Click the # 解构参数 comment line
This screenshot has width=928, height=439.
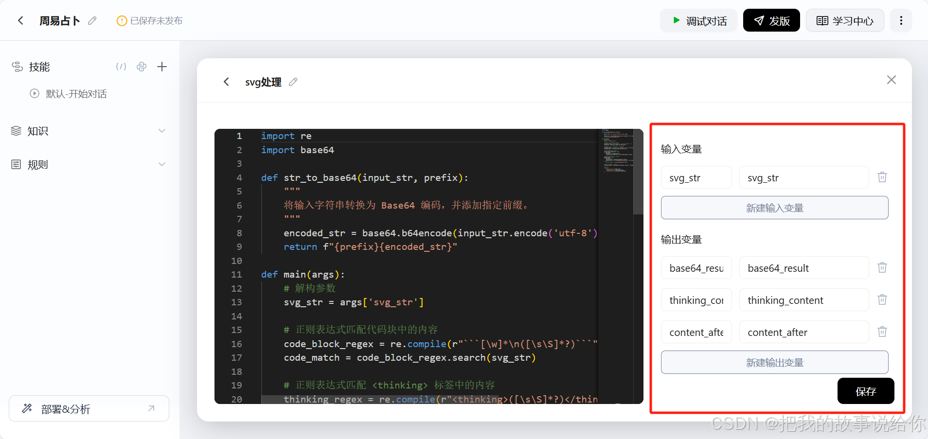[x=310, y=288]
